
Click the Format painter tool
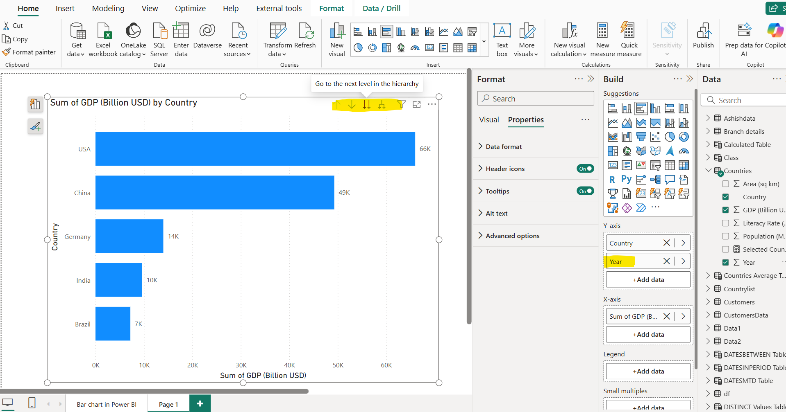click(x=30, y=52)
